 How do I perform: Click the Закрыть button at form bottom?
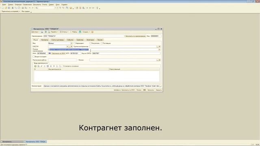[x=159, y=90]
